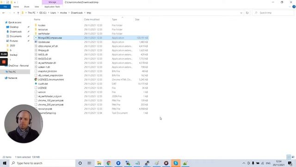Open File Explorer help question mark

[294, 6]
